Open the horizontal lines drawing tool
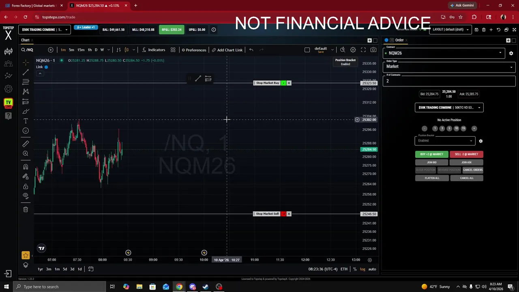This screenshot has width=519, height=292. tap(26, 82)
